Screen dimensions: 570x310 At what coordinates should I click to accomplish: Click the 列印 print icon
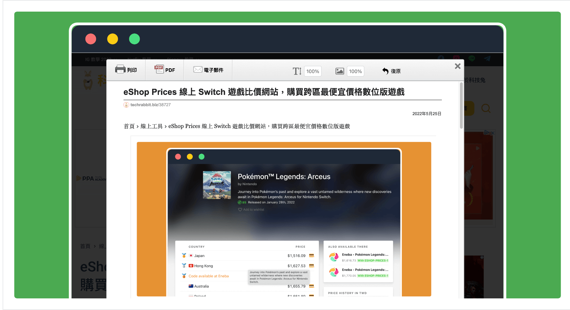click(x=121, y=69)
